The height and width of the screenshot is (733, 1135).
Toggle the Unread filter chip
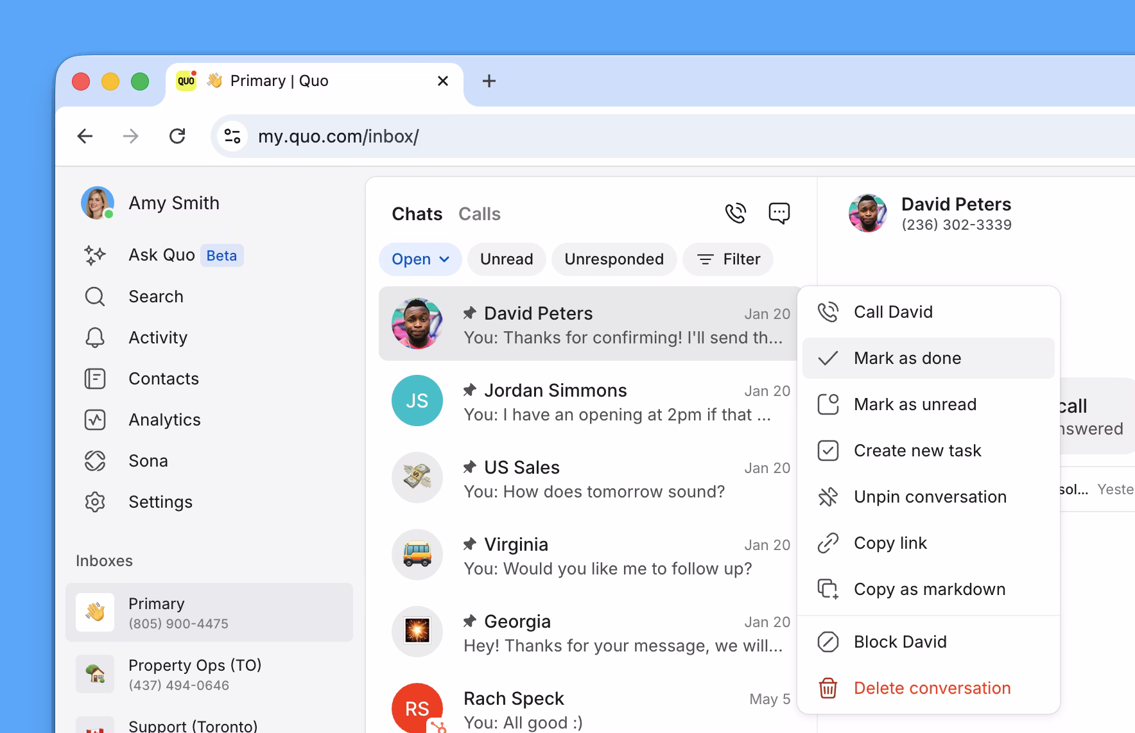507,259
